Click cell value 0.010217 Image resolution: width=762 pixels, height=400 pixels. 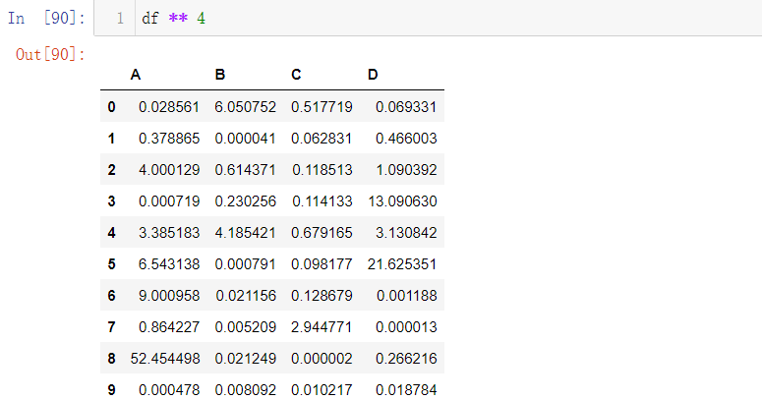pos(322,390)
